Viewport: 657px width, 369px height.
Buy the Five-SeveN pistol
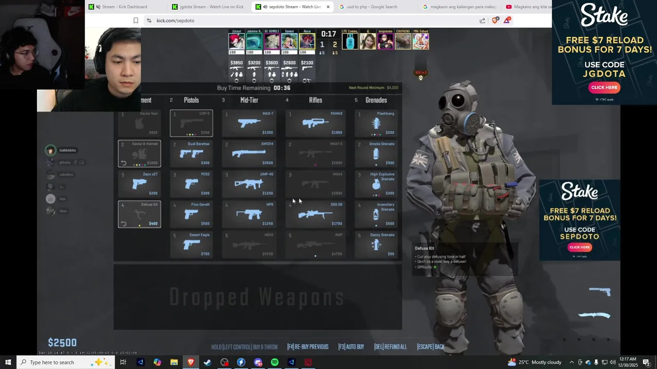pos(191,214)
